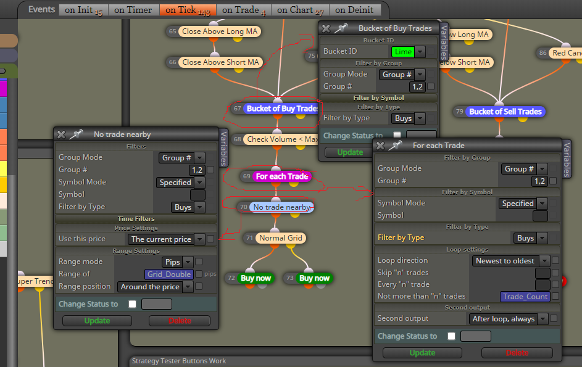Screen dimensions: 582x367
Task: Close the Bucket of Buy Trades panel
Action: 326,28
